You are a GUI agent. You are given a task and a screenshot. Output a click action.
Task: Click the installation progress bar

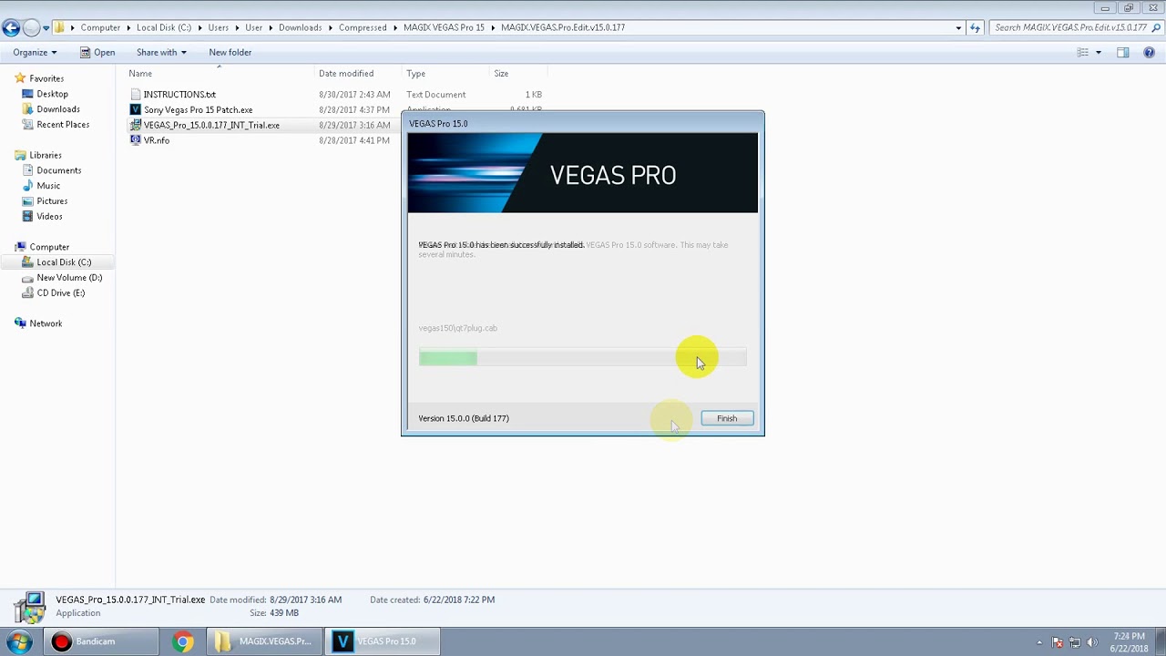tap(583, 358)
